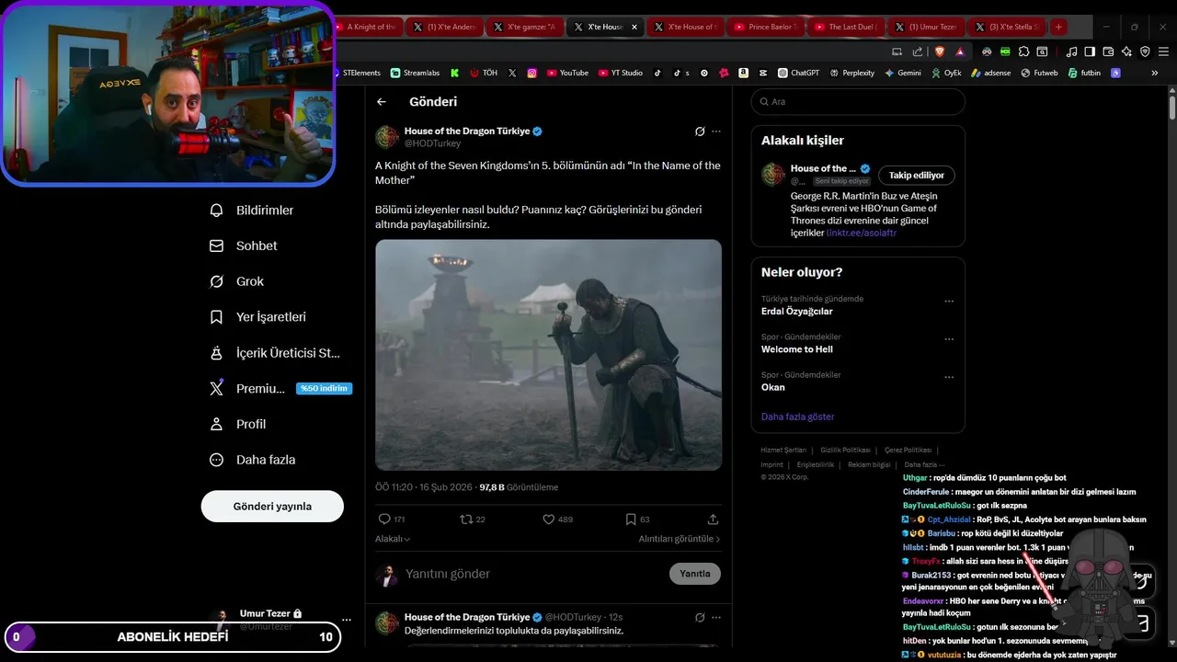Open more options for Welcome to Hell trend
This screenshot has height=662, width=1177.
click(x=949, y=339)
